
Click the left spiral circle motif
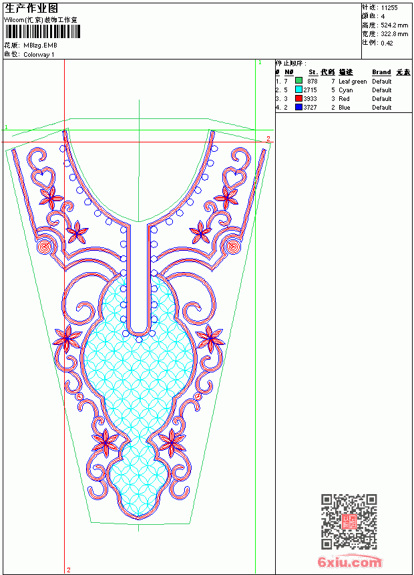pyautogui.click(x=45, y=247)
